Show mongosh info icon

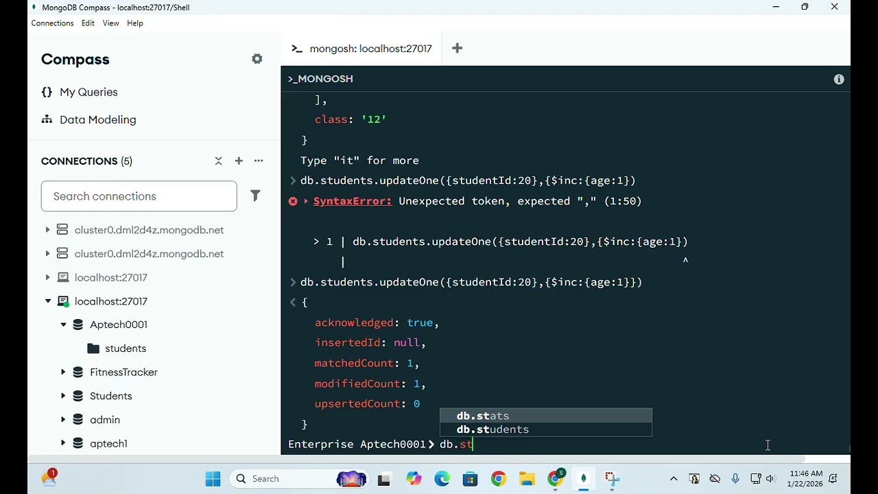[839, 80]
